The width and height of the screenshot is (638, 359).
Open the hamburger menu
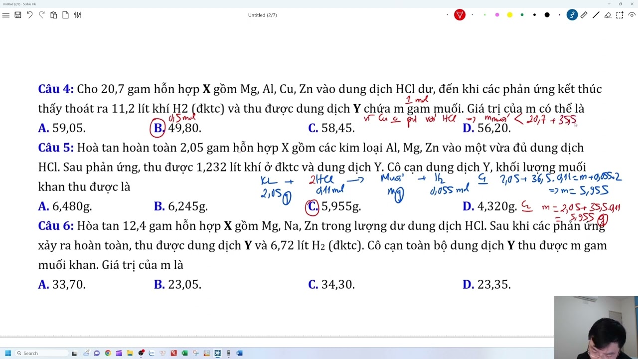[6, 15]
